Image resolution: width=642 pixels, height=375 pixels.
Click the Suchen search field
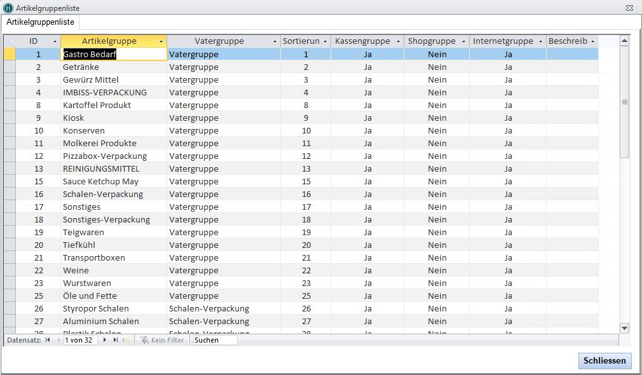click(214, 340)
